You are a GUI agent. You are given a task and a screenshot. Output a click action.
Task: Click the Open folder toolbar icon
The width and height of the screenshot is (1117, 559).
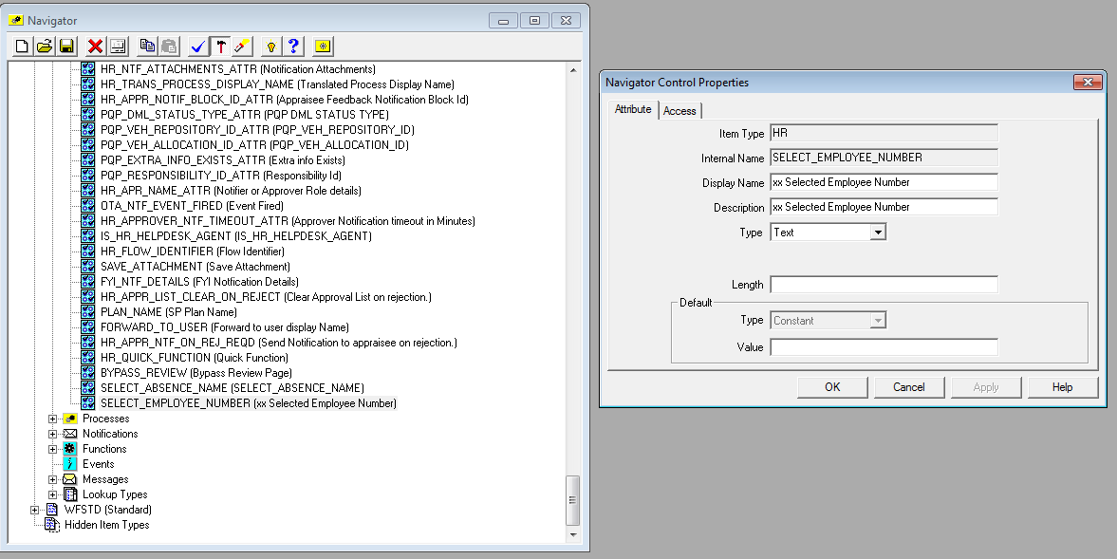tap(45, 47)
